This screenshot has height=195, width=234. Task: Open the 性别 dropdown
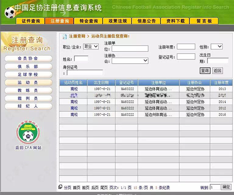[x=217, y=47]
